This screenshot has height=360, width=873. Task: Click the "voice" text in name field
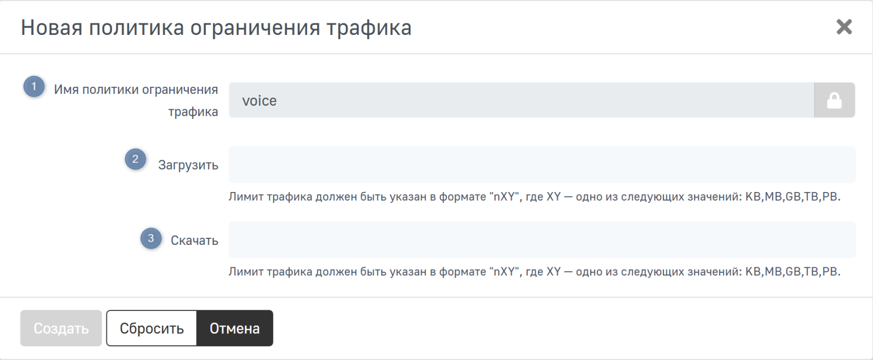[x=259, y=101]
